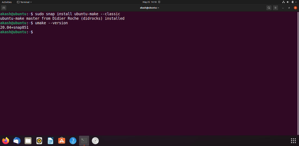Click the Terminal icon in the dock
299x146 pixels.
click(84, 141)
